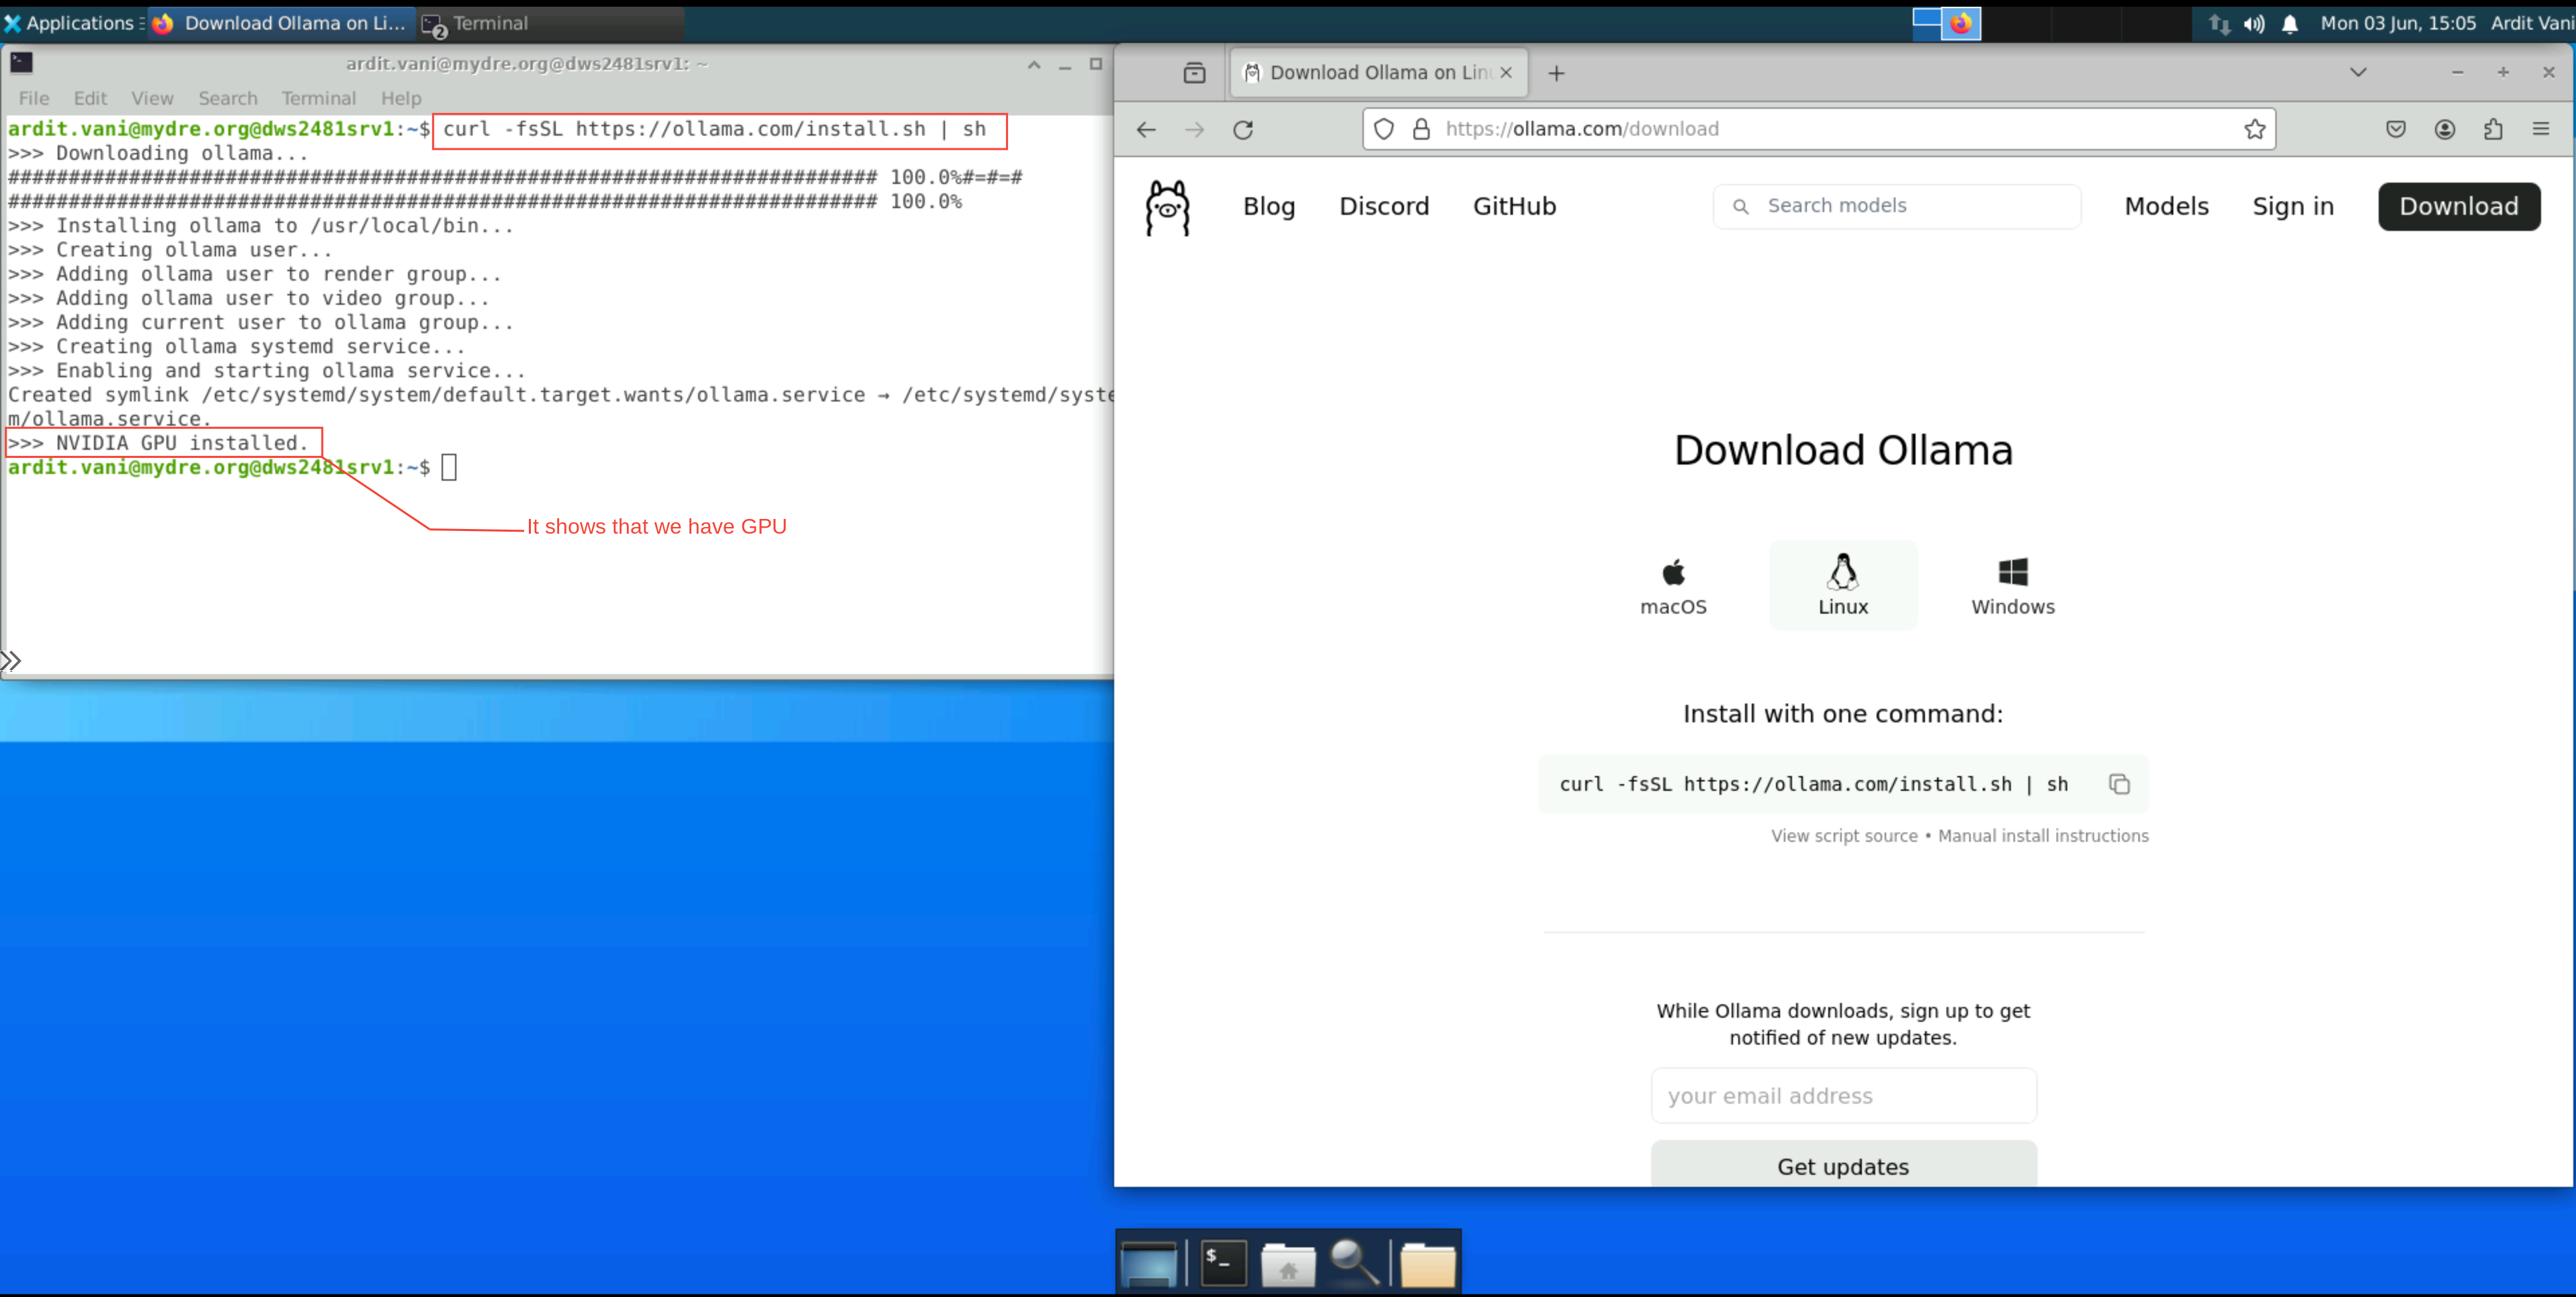Image resolution: width=2576 pixels, height=1297 pixels.
Task: Go to the Models page
Action: pyautogui.click(x=2166, y=207)
